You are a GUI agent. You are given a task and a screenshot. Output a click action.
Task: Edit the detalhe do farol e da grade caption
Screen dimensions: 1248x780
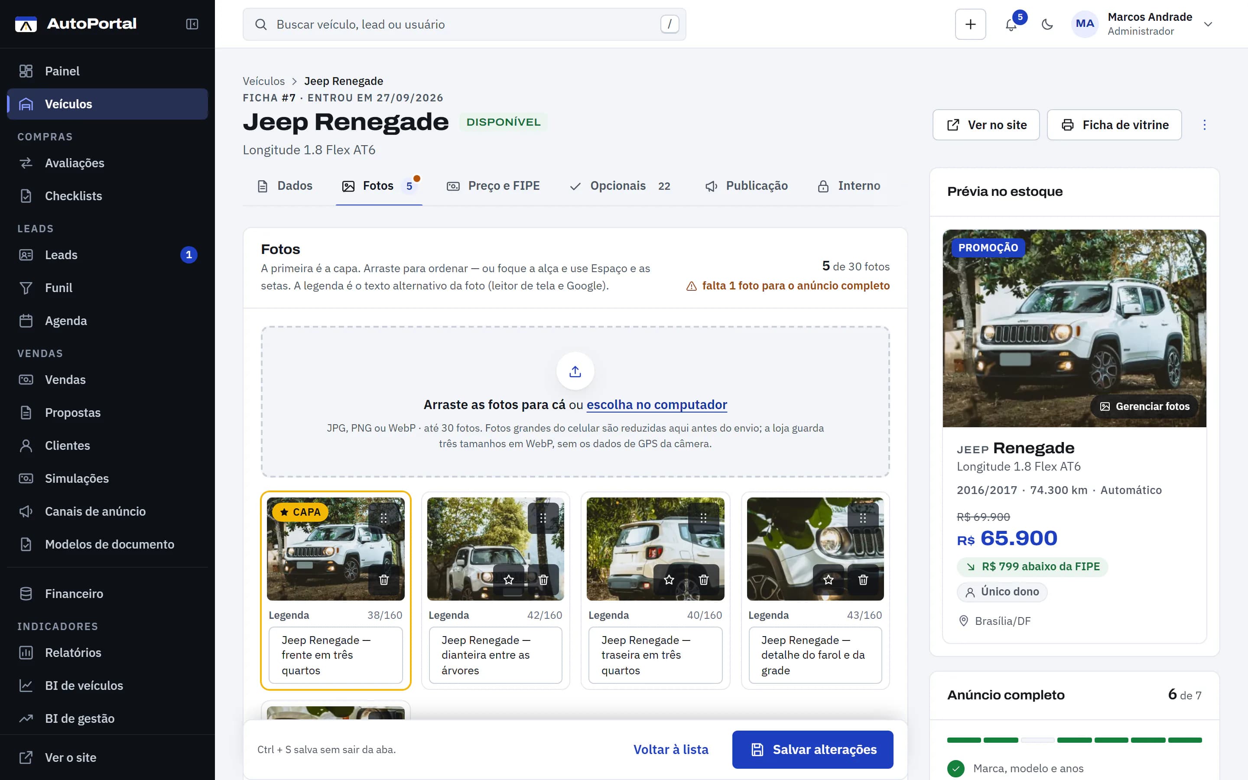click(816, 655)
